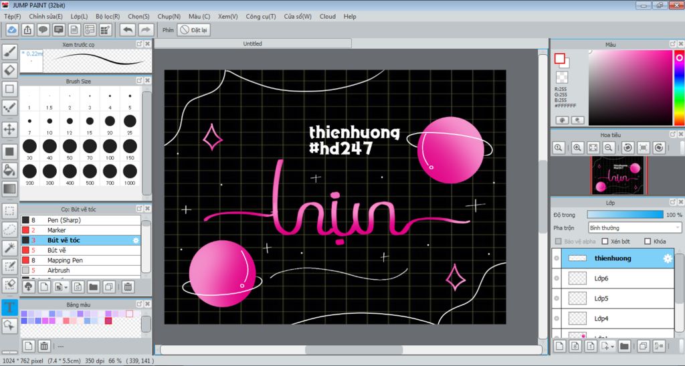Delete brush with trash icon in brush panel

point(128,287)
